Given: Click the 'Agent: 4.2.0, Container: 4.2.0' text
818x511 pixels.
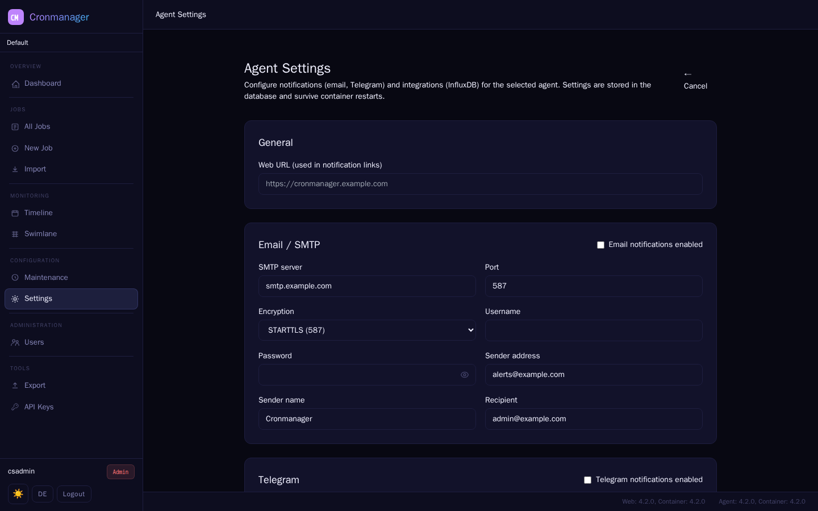Looking at the screenshot, I should coord(762,501).
